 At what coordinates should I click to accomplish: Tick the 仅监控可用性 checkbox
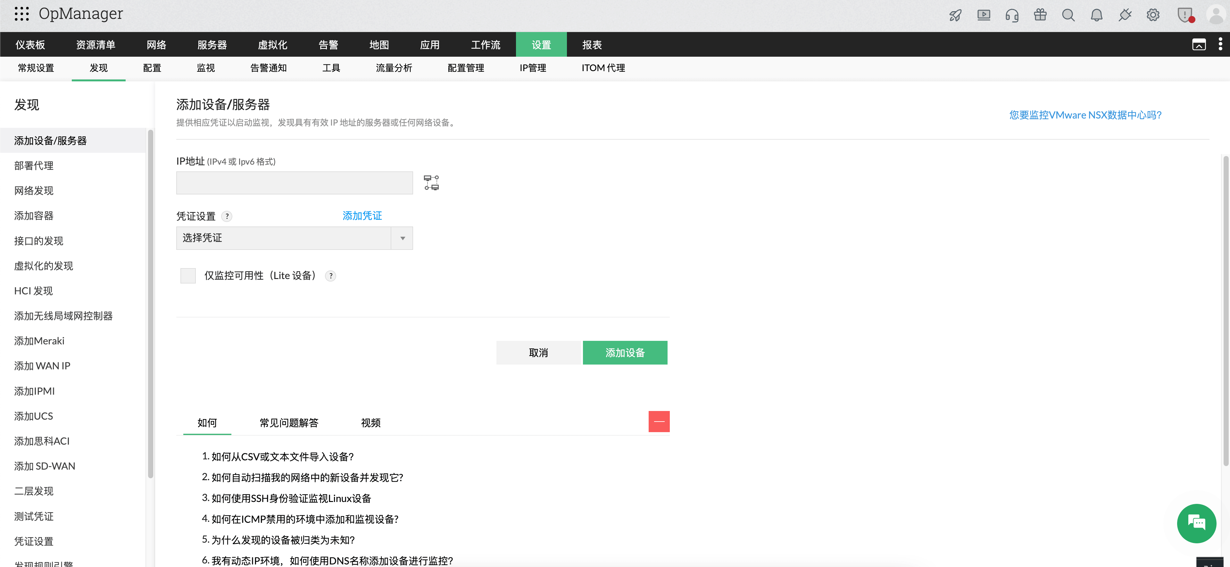188,275
